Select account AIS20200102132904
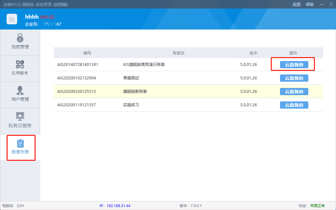The image size is (336, 210). (76, 78)
